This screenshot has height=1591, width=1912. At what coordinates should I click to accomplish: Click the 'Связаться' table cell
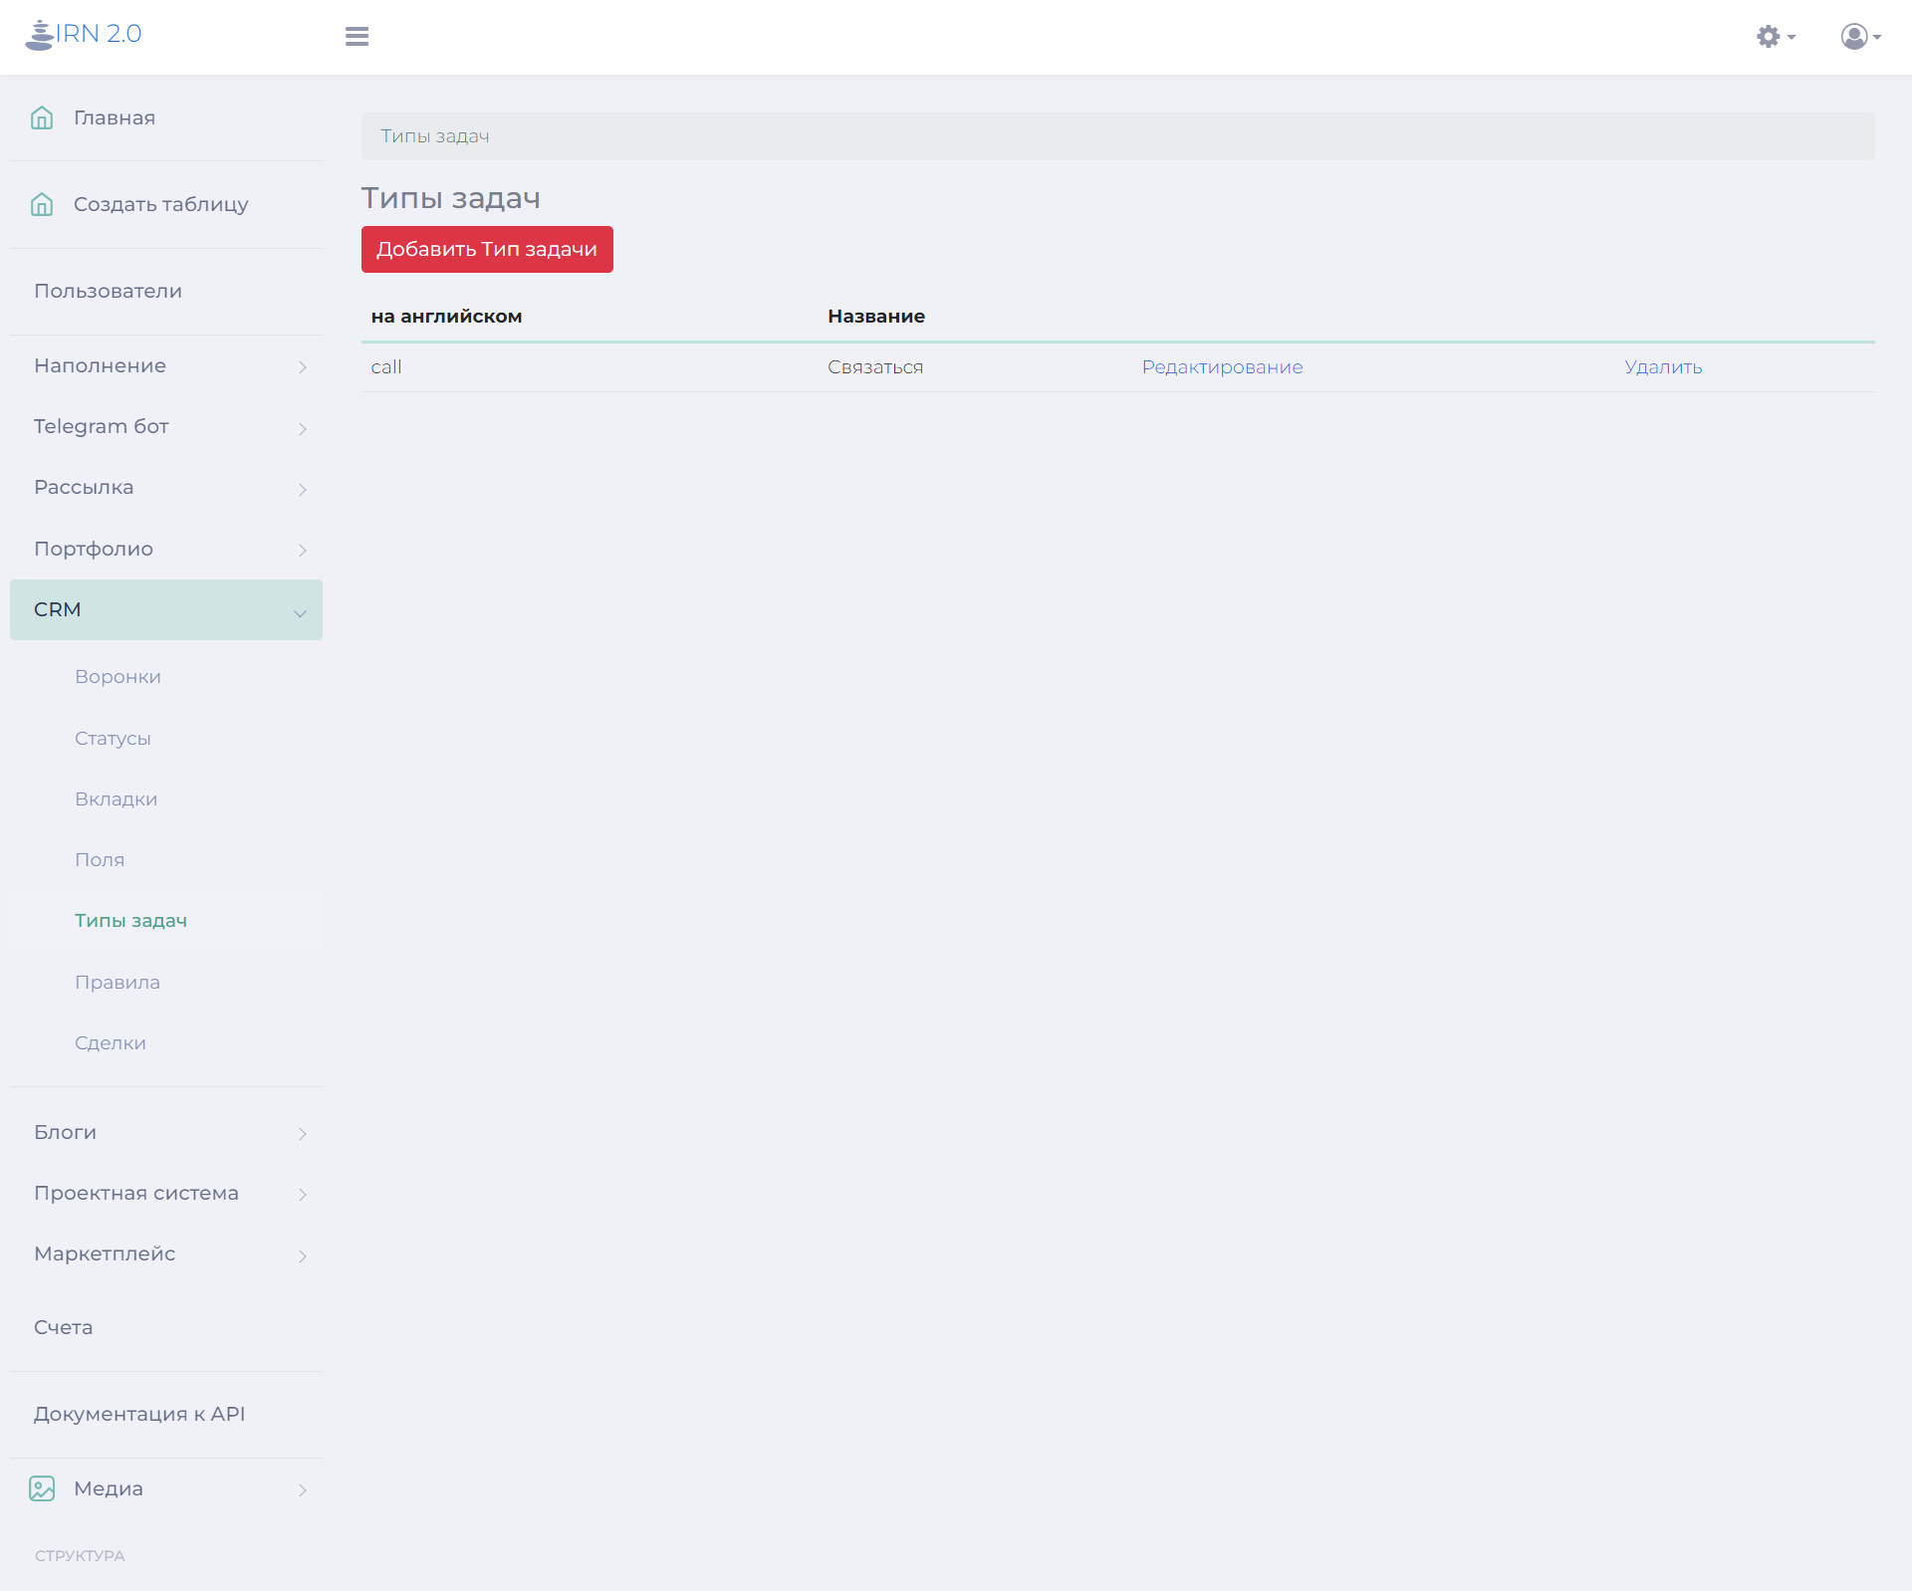click(875, 366)
